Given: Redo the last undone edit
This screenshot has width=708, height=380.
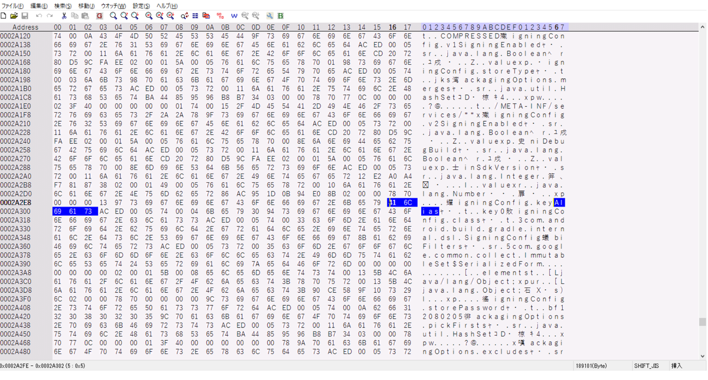Looking at the screenshot, I should (50, 16).
